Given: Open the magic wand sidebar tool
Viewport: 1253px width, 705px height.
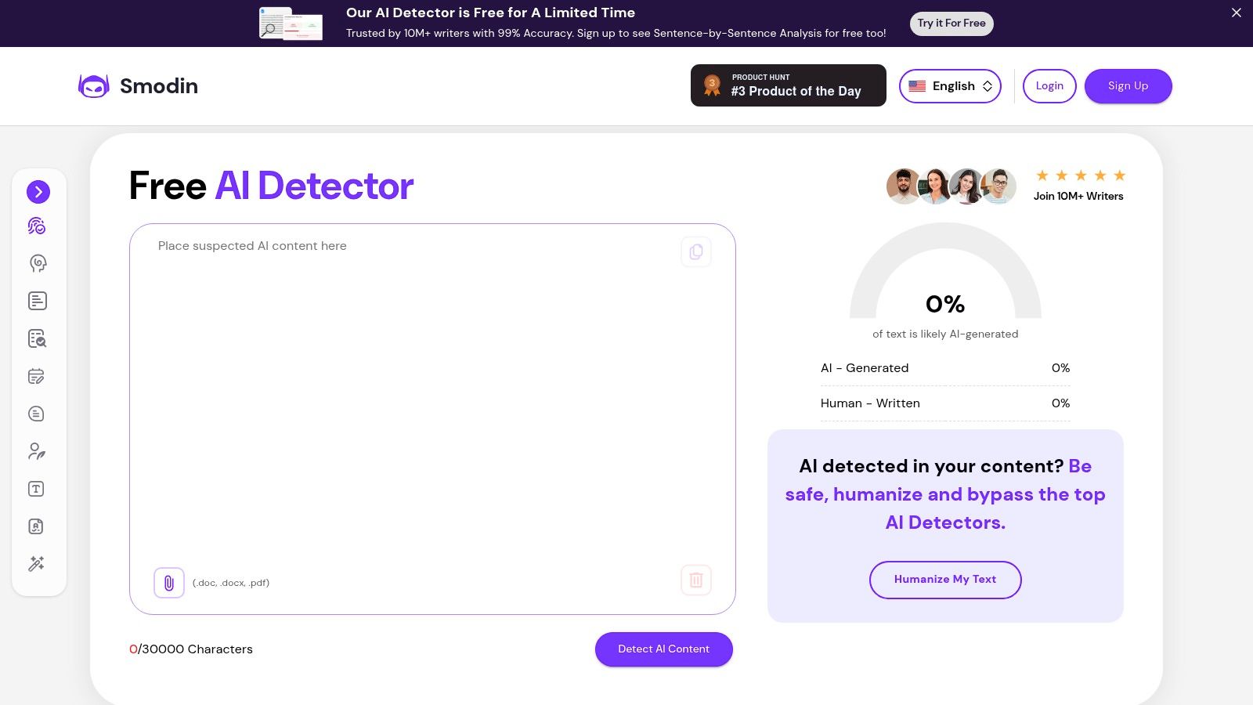Looking at the screenshot, I should [37, 564].
